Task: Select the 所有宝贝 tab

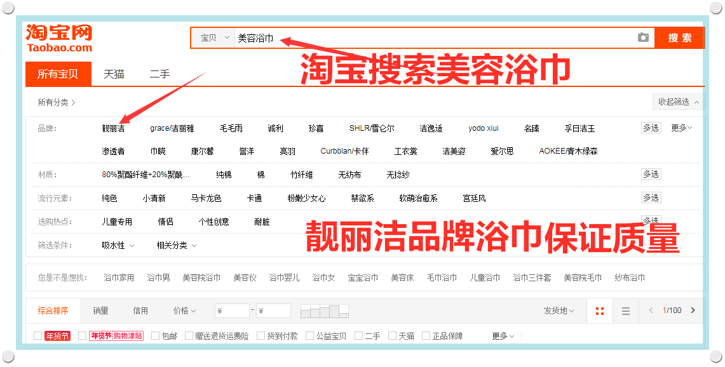Action: (58, 74)
